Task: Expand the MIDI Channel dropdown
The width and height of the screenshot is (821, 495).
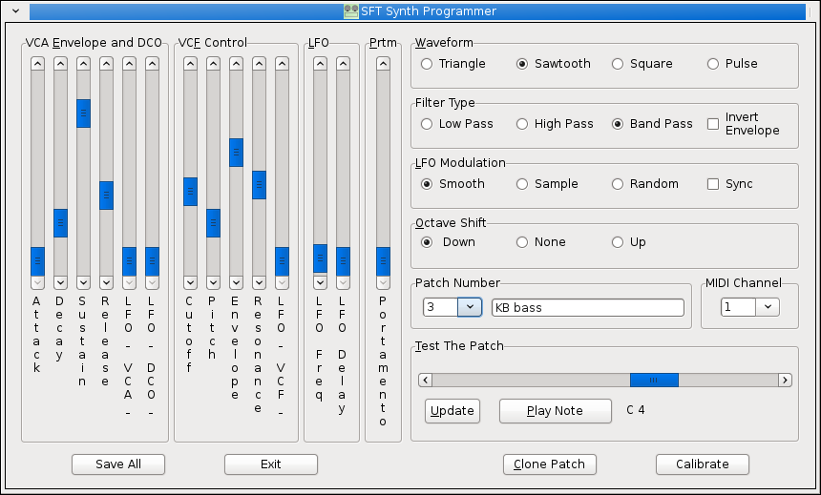Action: click(768, 307)
